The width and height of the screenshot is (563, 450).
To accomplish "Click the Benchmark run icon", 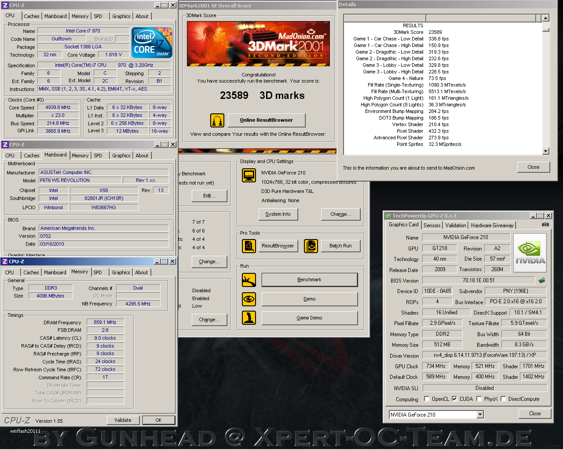I will tap(249, 280).
